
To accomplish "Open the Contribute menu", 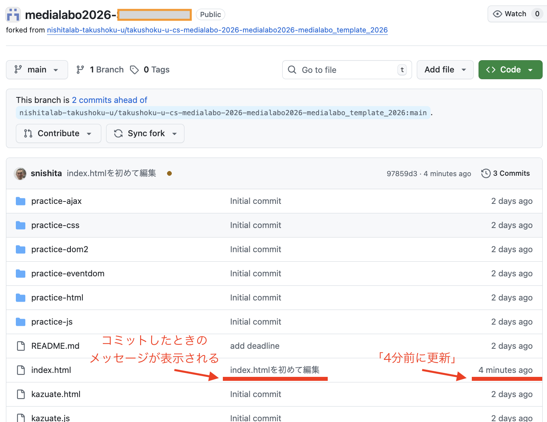I will coord(58,133).
